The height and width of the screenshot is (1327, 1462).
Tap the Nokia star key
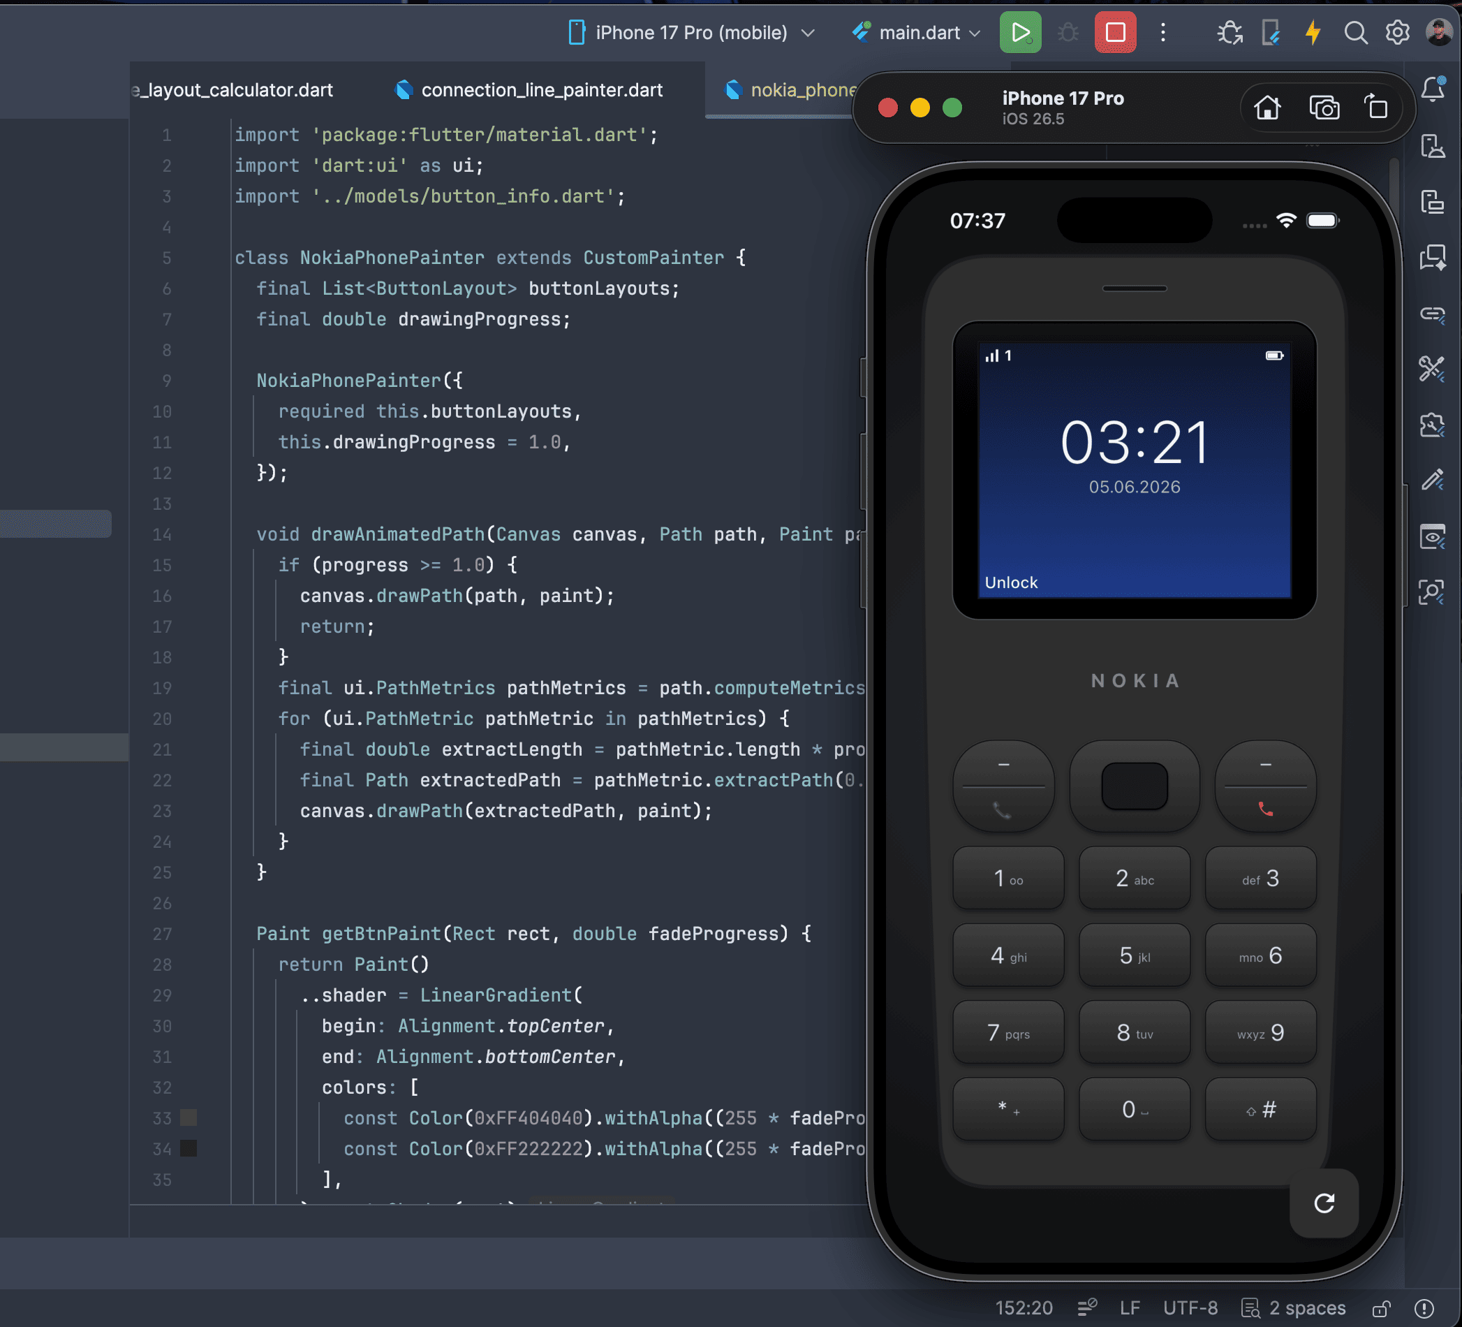[1008, 1108]
